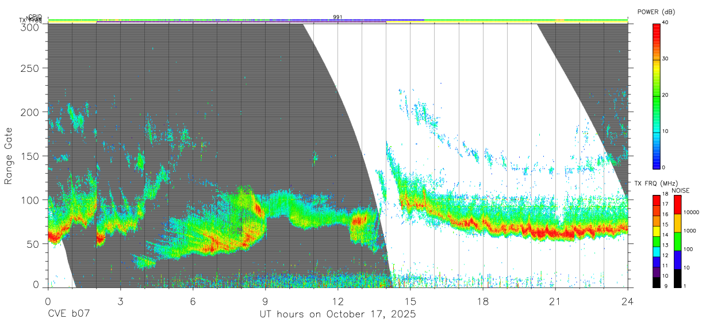The height and width of the screenshot is (326, 706).
Task: Select the 40 label on POWER scale
Action: (x=665, y=23)
